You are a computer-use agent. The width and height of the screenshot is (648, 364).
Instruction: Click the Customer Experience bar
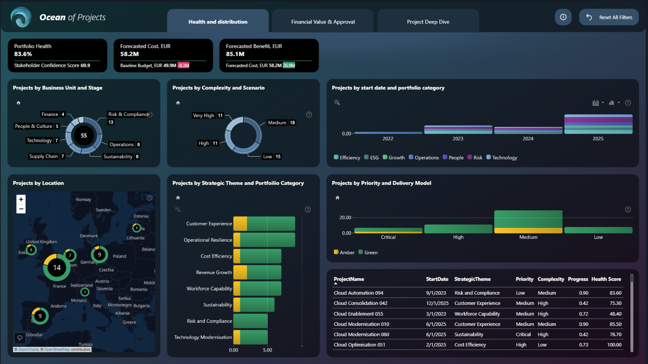[264, 223]
